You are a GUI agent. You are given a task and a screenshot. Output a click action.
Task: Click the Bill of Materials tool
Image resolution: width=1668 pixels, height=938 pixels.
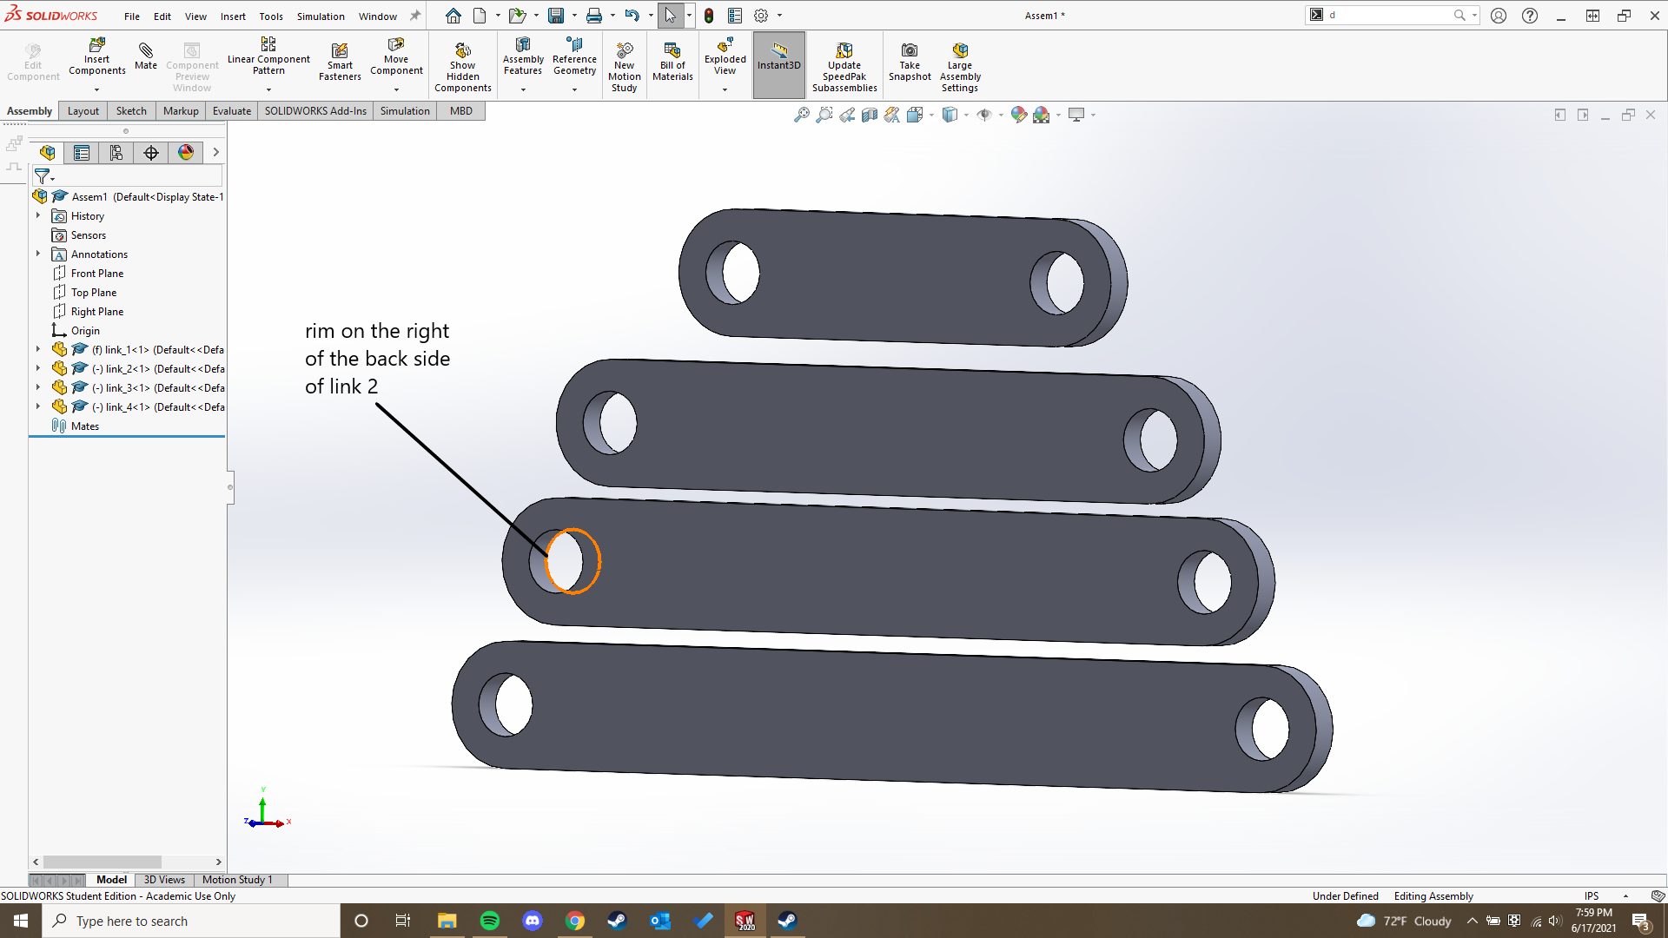[672, 59]
